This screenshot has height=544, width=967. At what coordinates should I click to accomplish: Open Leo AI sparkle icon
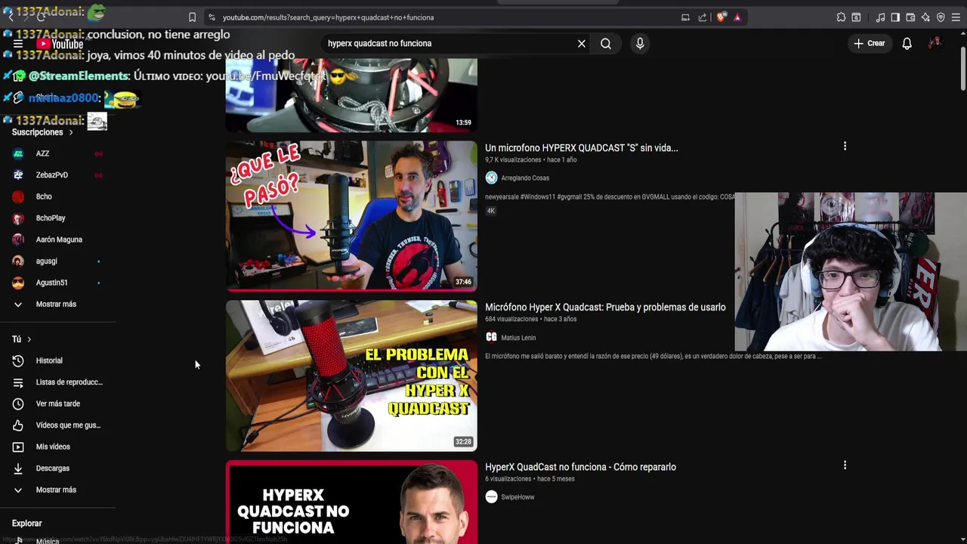925,17
